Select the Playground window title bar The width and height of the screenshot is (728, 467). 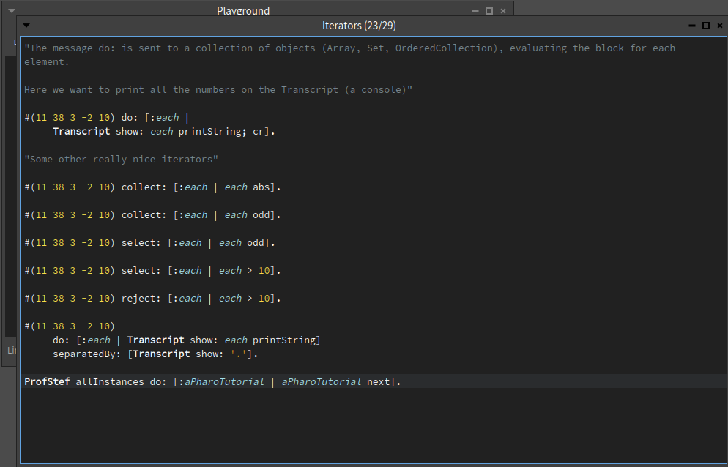pyautogui.click(x=243, y=10)
